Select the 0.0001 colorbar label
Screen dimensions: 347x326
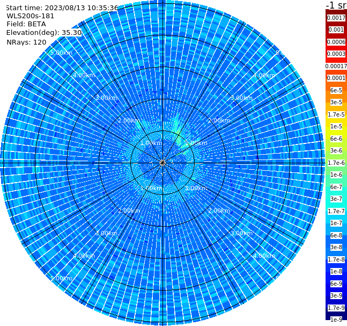(x=336, y=78)
